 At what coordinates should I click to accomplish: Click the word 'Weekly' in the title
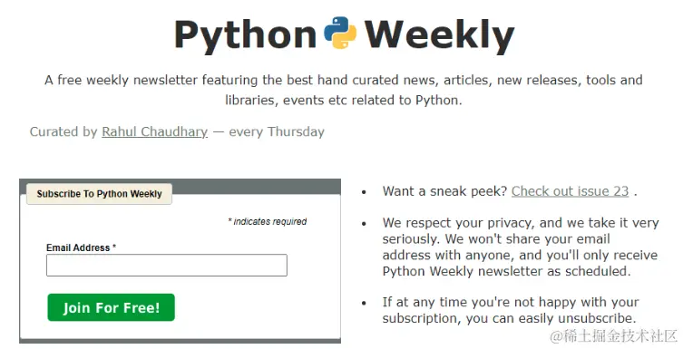440,35
